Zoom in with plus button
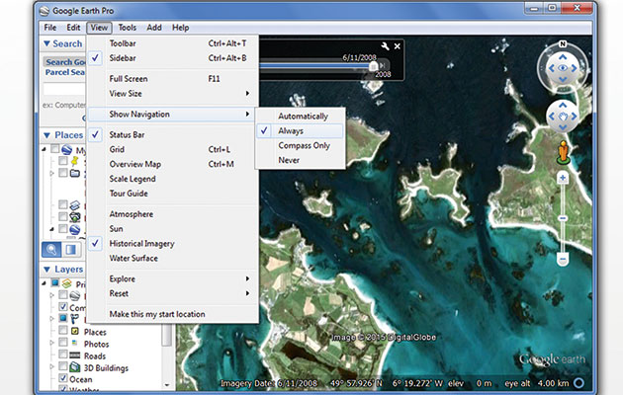This screenshot has width=623, height=395. point(563,178)
